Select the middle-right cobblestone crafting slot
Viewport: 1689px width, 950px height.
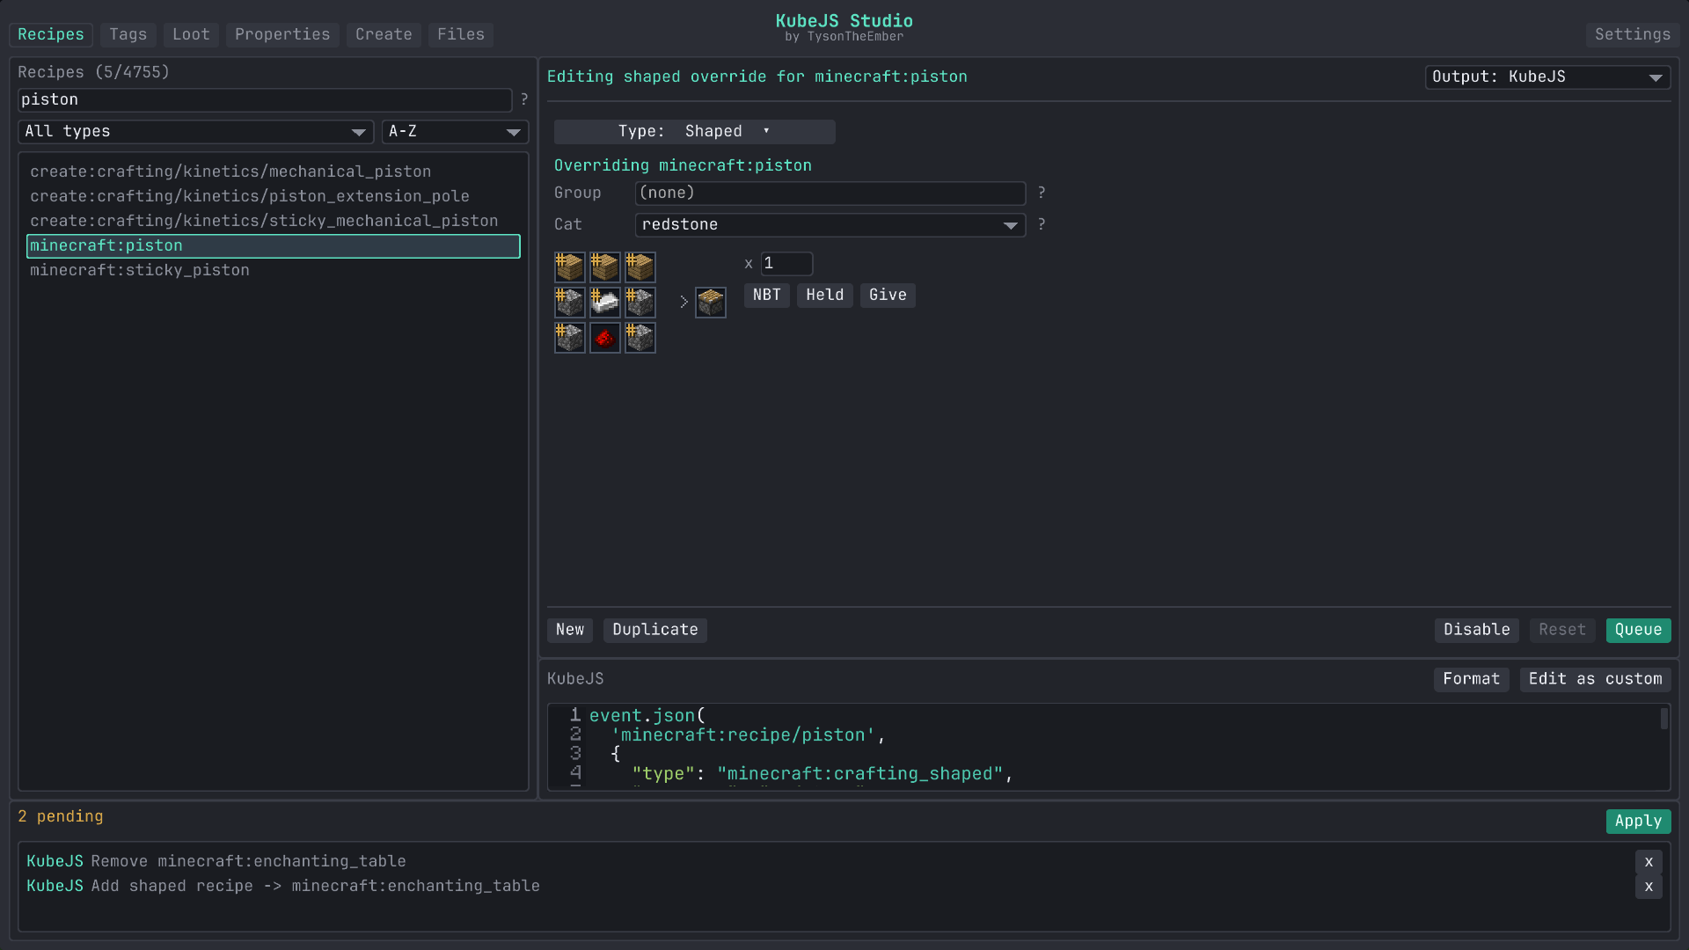pyautogui.click(x=640, y=302)
